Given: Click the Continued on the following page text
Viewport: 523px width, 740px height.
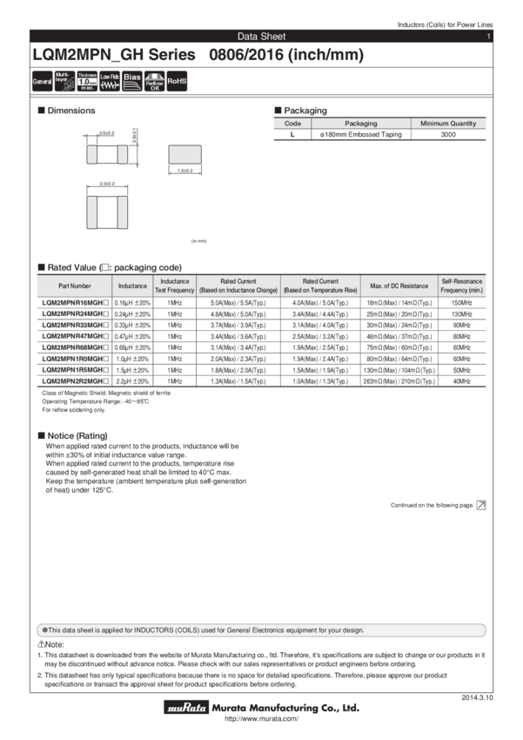Looking at the screenshot, I should coord(432,505).
